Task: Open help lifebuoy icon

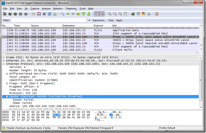Action: pos(157,14)
